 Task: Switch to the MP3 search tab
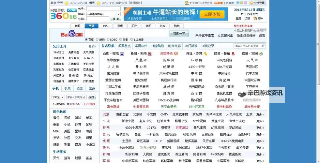click(106, 26)
